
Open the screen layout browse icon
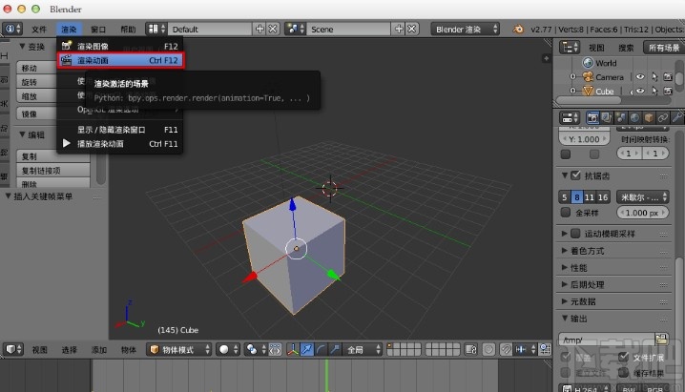pos(156,29)
